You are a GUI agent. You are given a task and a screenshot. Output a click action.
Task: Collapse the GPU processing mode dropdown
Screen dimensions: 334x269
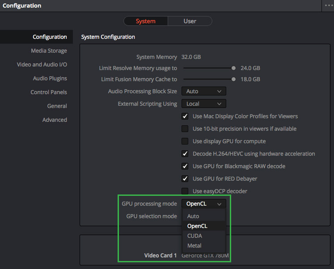pyautogui.click(x=203, y=204)
